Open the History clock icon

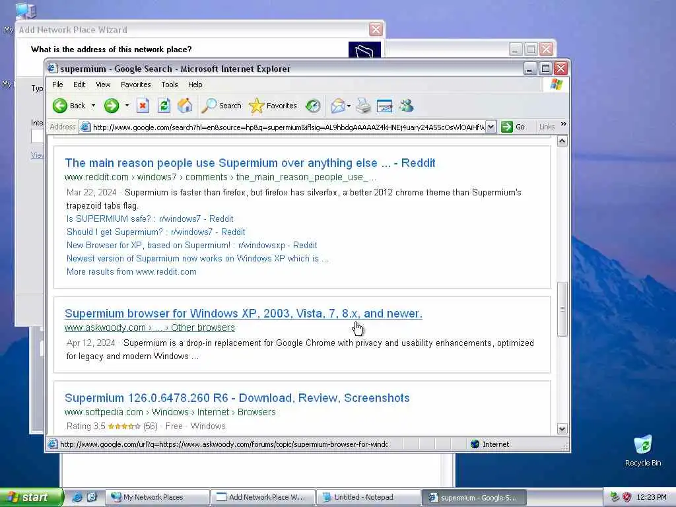313,106
